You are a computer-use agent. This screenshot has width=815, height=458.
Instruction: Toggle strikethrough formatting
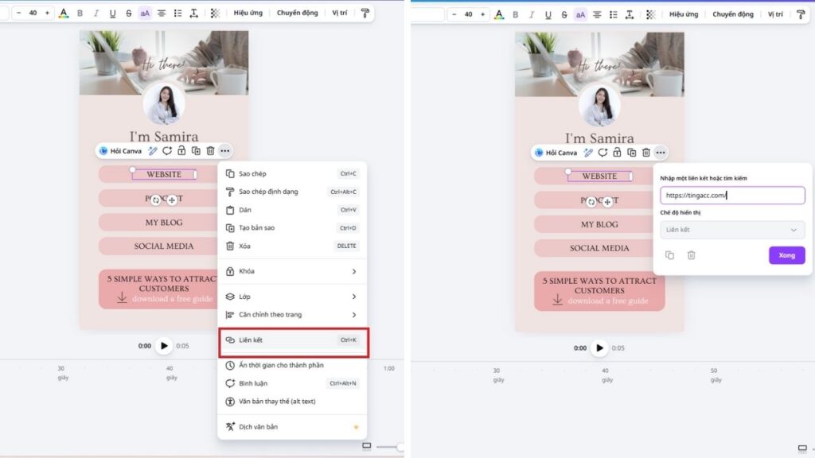pos(127,13)
